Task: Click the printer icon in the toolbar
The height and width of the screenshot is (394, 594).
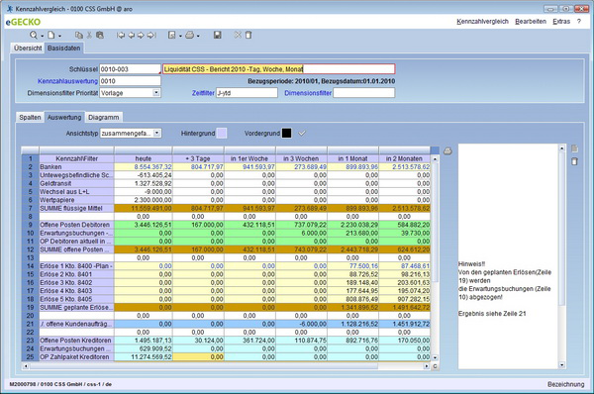Action: [189, 35]
